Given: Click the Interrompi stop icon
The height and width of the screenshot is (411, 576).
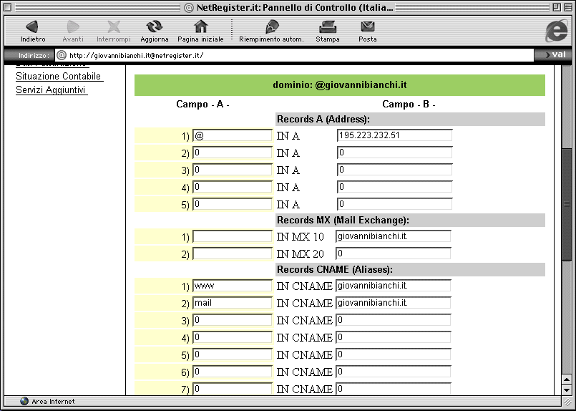Looking at the screenshot, I should 114,26.
